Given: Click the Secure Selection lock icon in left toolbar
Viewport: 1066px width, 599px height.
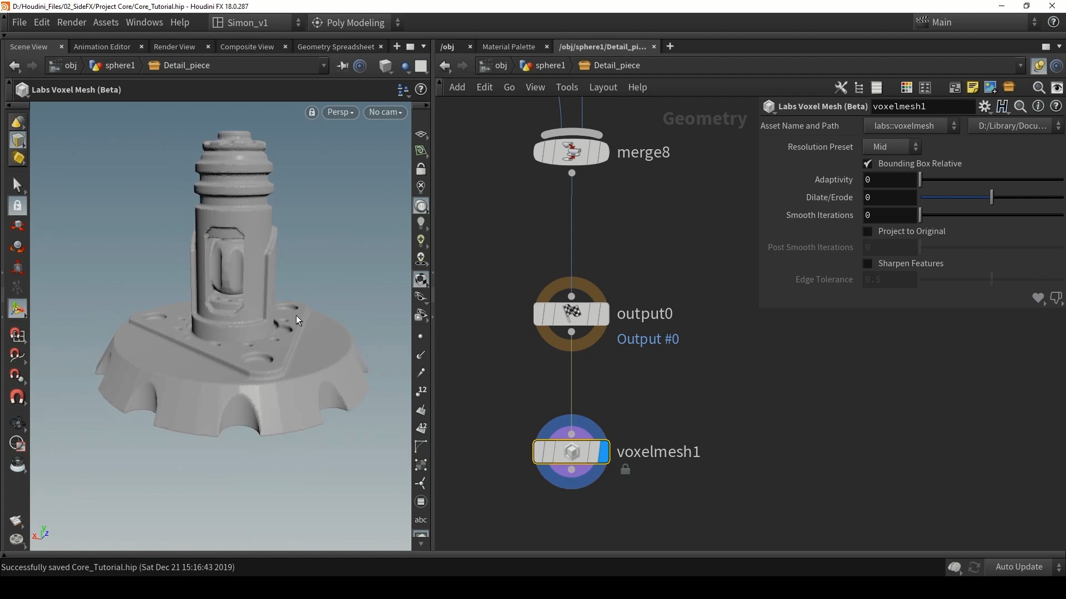Looking at the screenshot, I should coord(17,206).
